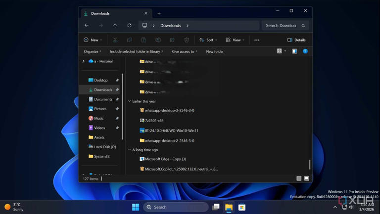Image resolution: width=380 pixels, height=214 pixels.
Task: Refresh the Downloads folder view
Action: pyautogui.click(x=130, y=25)
